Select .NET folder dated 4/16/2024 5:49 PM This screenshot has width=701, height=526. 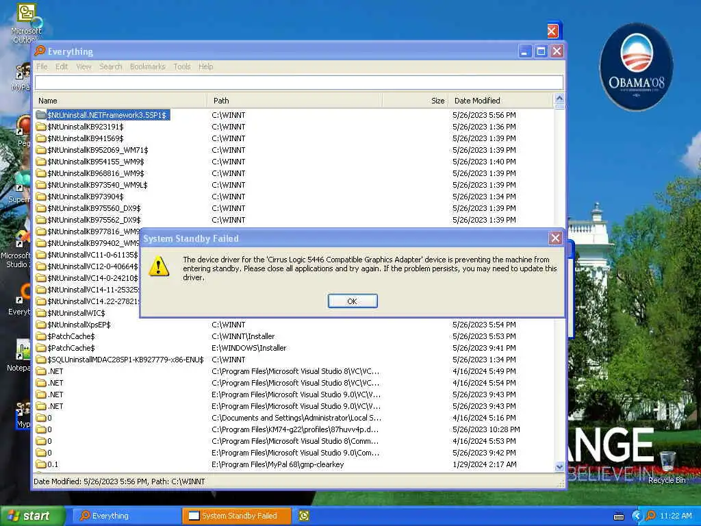click(55, 371)
